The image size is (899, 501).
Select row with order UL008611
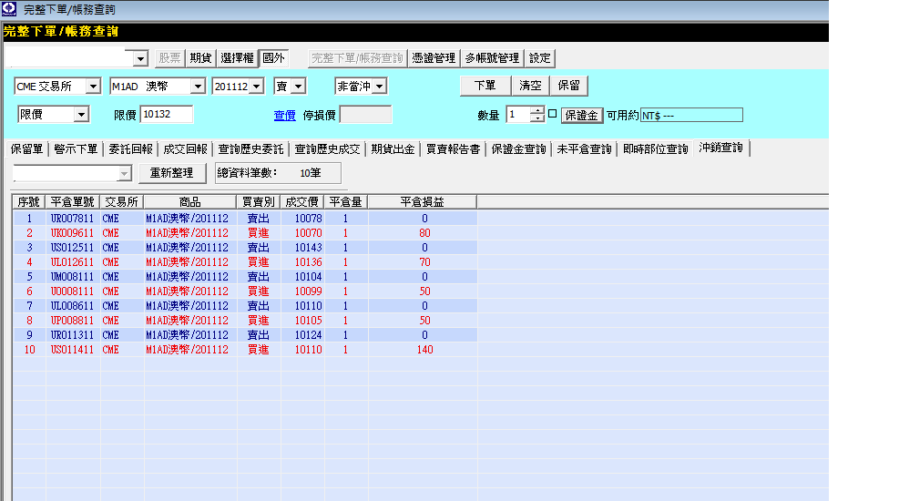pyautogui.click(x=245, y=305)
